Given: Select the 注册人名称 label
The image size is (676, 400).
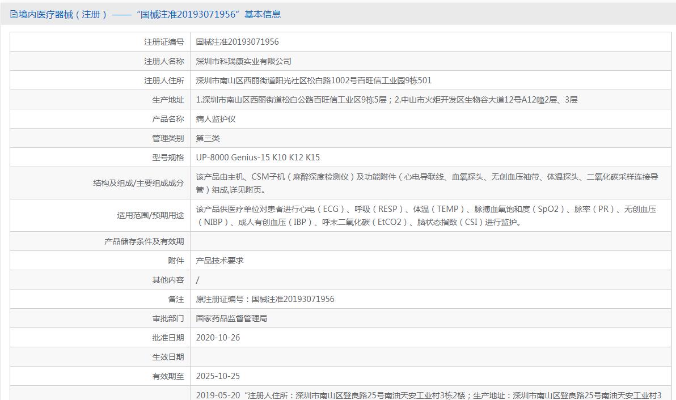Looking at the screenshot, I should pyautogui.click(x=164, y=61).
